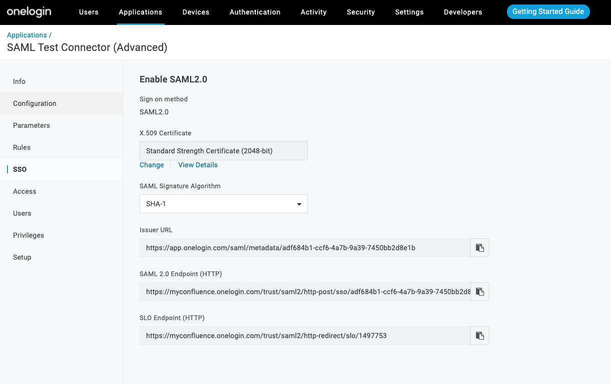This screenshot has width=611, height=384.
Task: Open the Applications top menu
Action: tap(141, 12)
